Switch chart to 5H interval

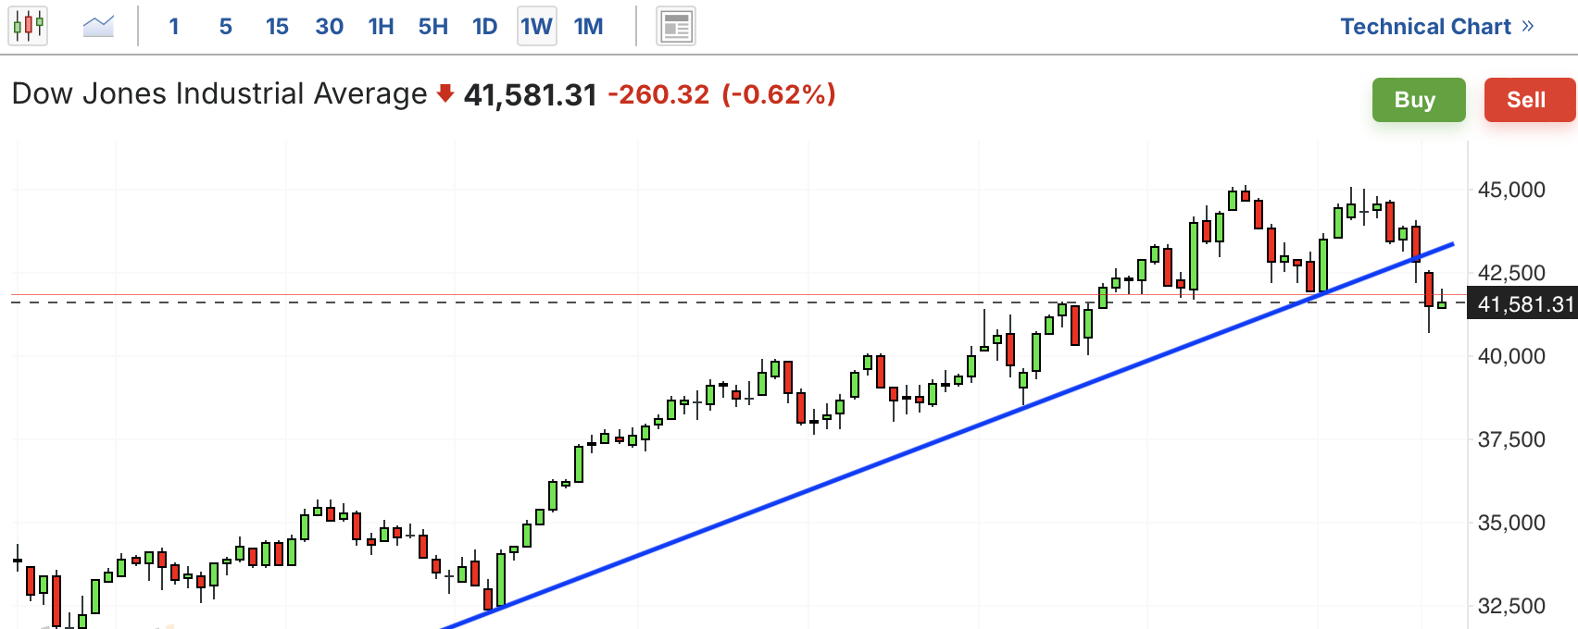pos(432,27)
